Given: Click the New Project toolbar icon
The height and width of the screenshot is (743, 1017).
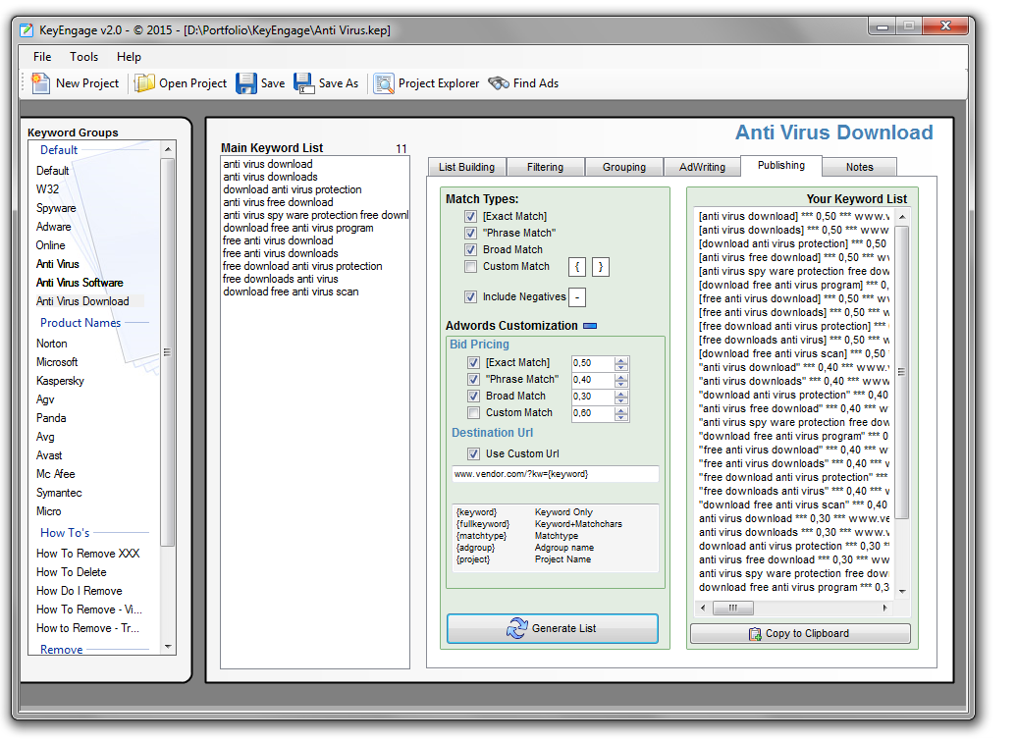Looking at the screenshot, I should (40, 83).
